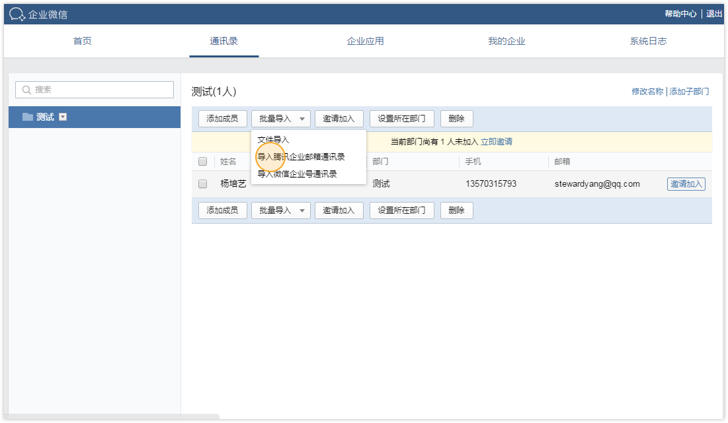The width and height of the screenshot is (728, 423).
Task: Click the 立即邀请 link
Action: tap(496, 141)
